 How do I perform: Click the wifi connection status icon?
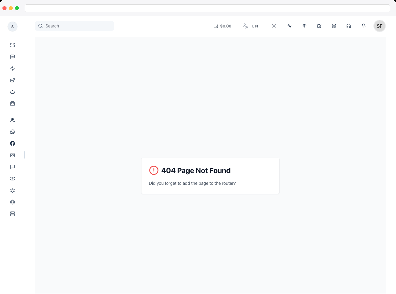click(x=304, y=26)
